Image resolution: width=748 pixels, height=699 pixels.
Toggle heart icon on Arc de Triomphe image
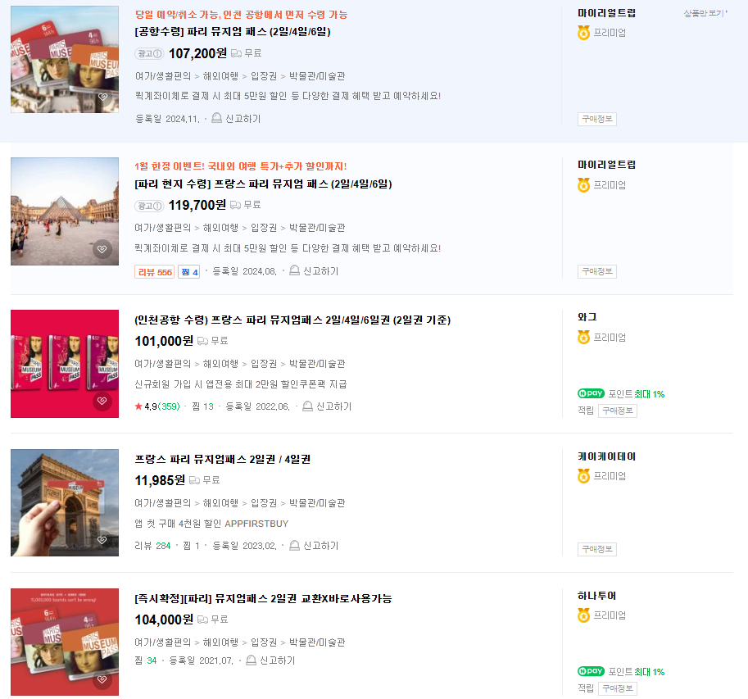[x=103, y=539]
